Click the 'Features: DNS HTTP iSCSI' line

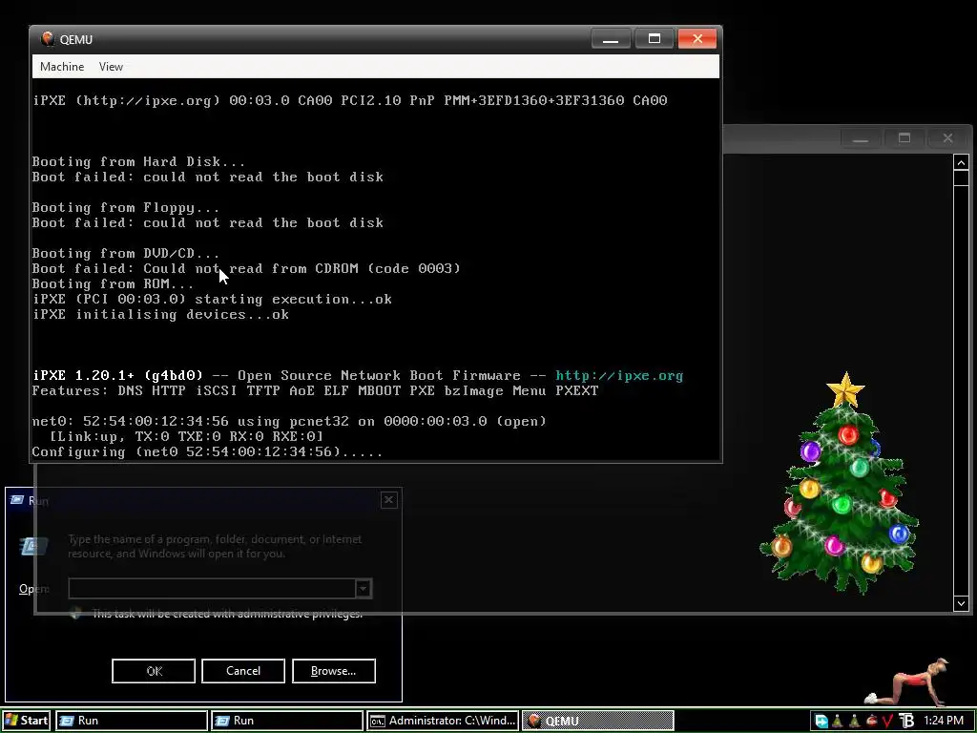tap(315, 390)
